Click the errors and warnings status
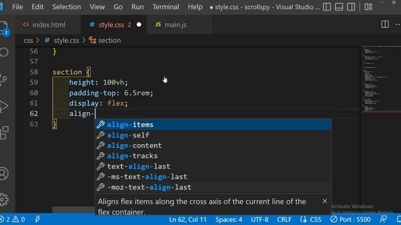Image resolution: width=401 pixels, height=225 pixels. 13,219
